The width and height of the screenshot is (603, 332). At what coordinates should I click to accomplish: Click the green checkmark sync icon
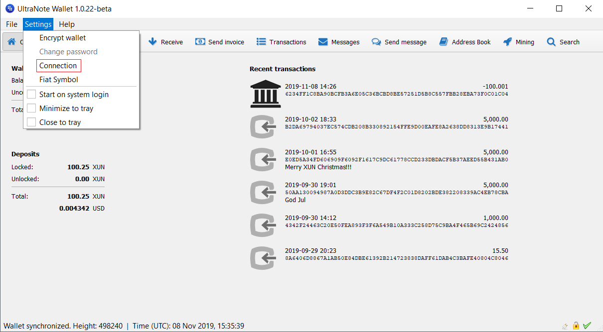(x=587, y=326)
